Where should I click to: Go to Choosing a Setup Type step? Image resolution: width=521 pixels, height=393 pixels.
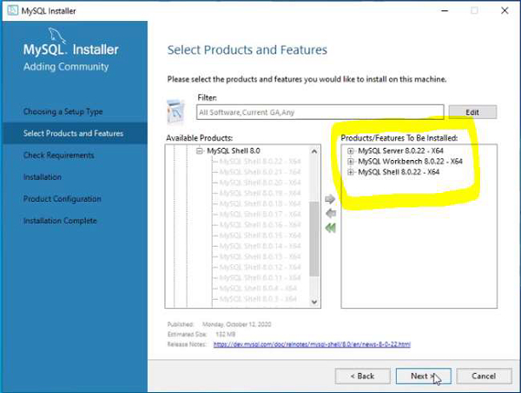(63, 111)
